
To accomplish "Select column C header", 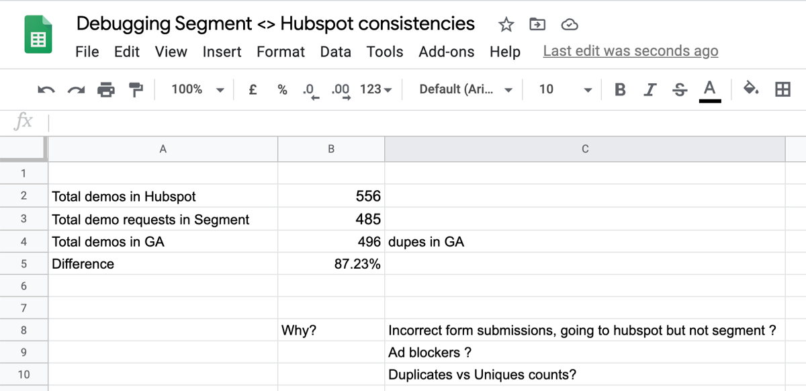I will pos(585,149).
